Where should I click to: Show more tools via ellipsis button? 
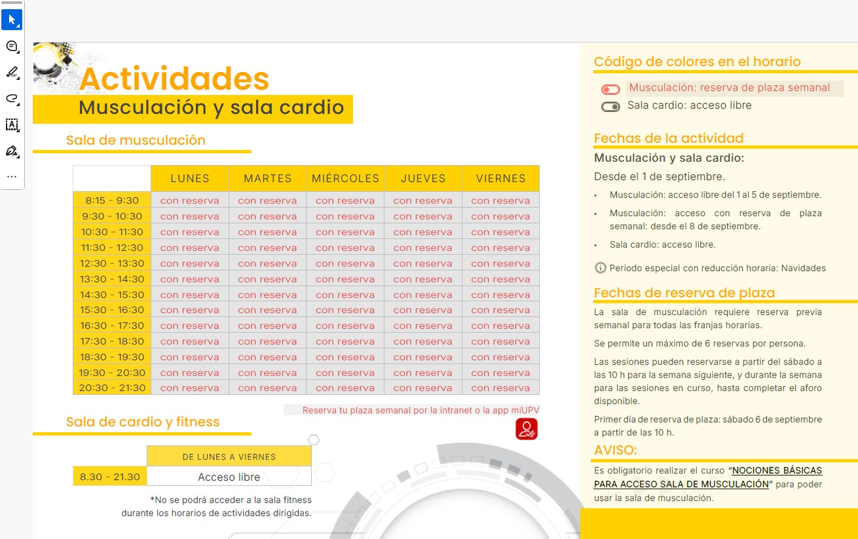12,177
